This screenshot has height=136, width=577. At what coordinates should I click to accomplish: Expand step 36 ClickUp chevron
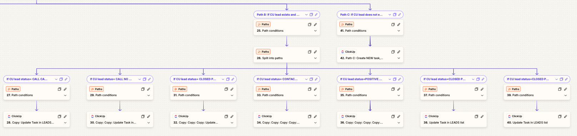click(x=399, y=123)
